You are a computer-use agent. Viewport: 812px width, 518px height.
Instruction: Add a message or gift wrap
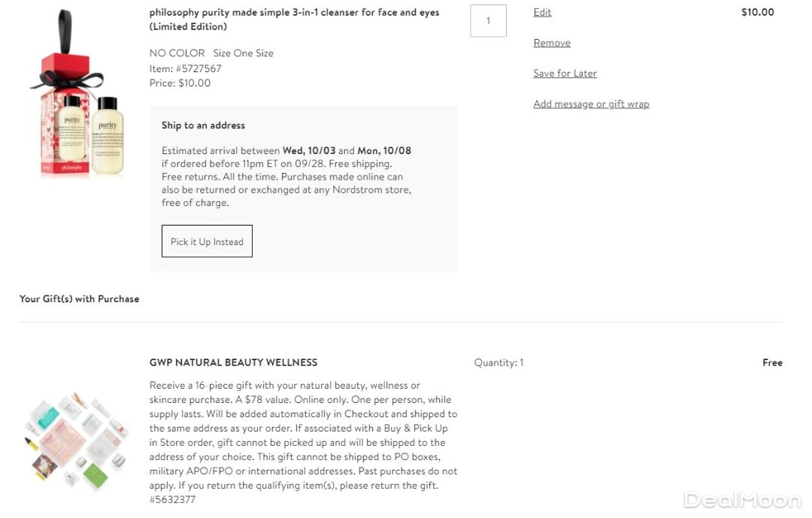(591, 104)
